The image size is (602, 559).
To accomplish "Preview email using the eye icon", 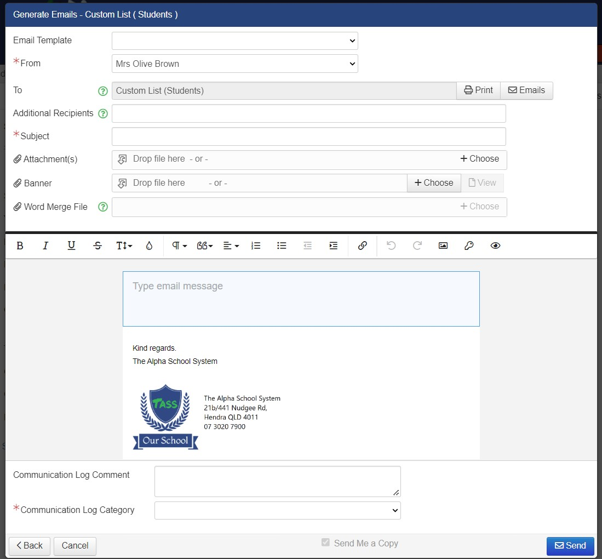I will pos(495,246).
